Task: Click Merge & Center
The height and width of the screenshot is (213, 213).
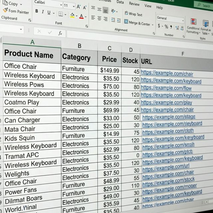Action: tap(137, 23)
